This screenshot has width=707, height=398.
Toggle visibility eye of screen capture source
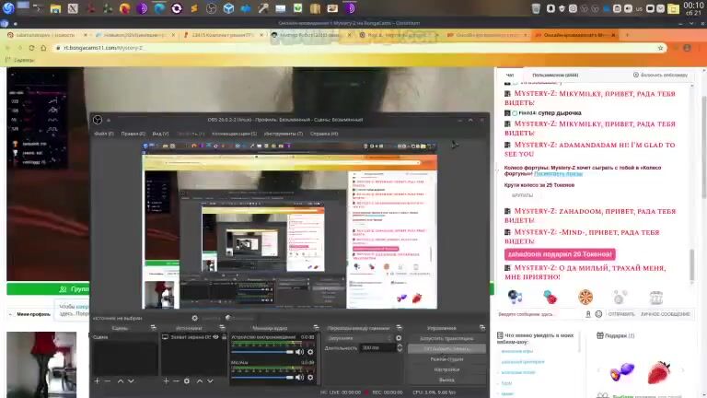217,337
